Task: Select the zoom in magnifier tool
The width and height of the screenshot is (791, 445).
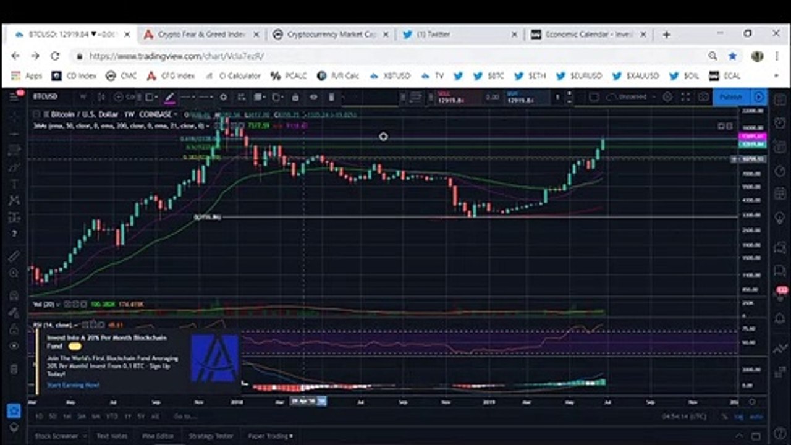Action: pos(14,273)
